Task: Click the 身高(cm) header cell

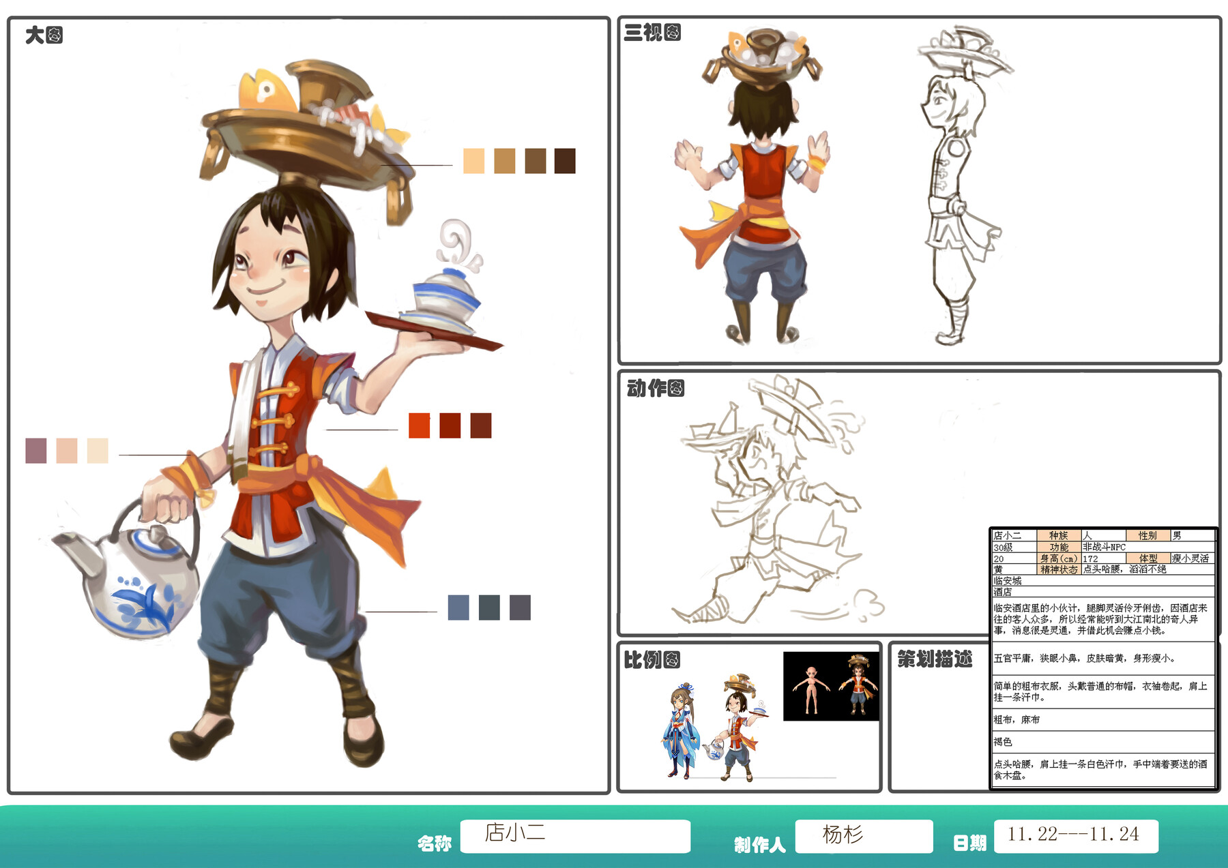Action: click(x=1059, y=558)
